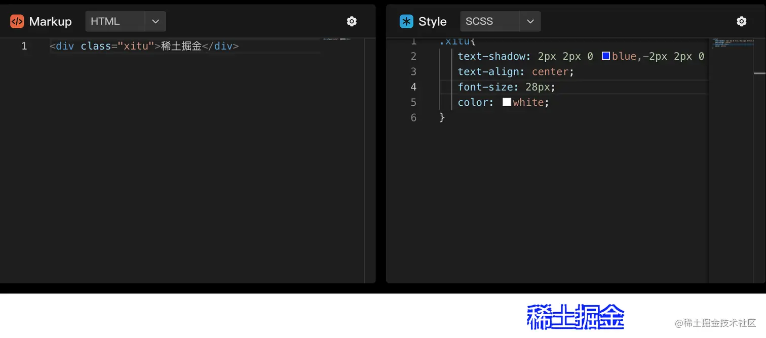Click the Markup editor minimap

tap(337, 39)
